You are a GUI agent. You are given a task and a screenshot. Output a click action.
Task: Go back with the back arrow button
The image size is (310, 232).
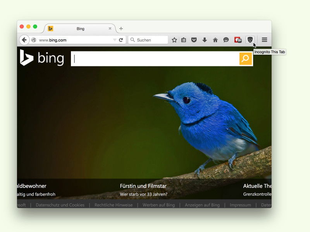24,40
